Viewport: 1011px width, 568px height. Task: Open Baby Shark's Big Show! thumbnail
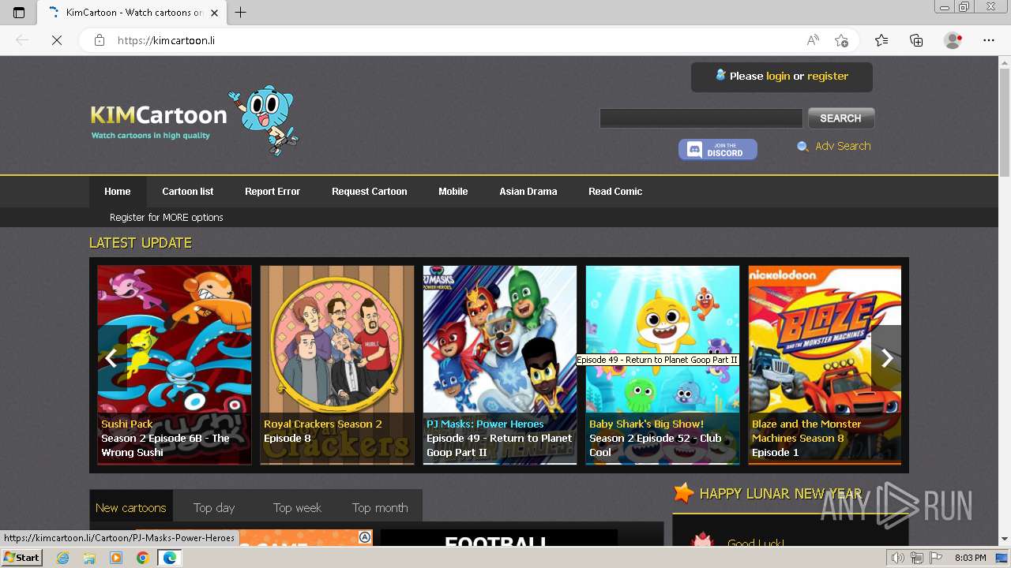pyautogui.click(x=663, y=364)
